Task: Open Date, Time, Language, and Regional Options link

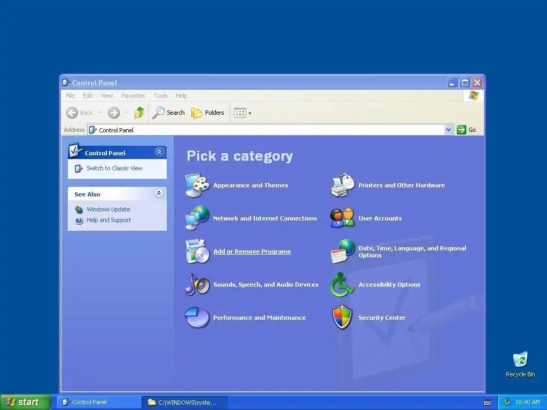Action: tap(412, 252)
